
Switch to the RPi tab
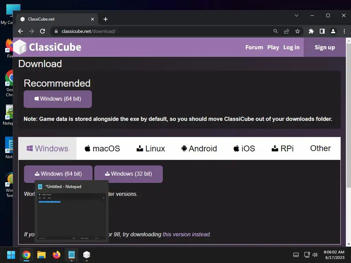coord(282,149)
